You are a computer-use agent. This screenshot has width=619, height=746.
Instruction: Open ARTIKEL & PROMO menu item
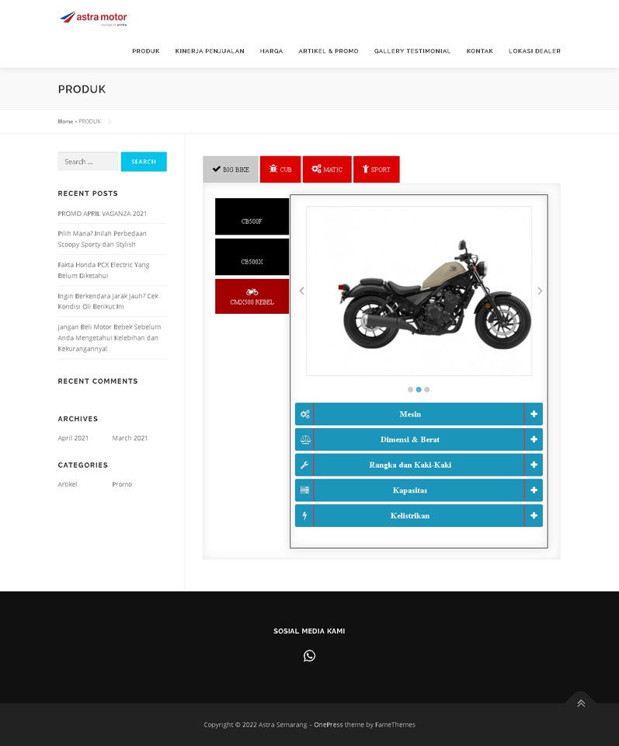tap(329, 51)
